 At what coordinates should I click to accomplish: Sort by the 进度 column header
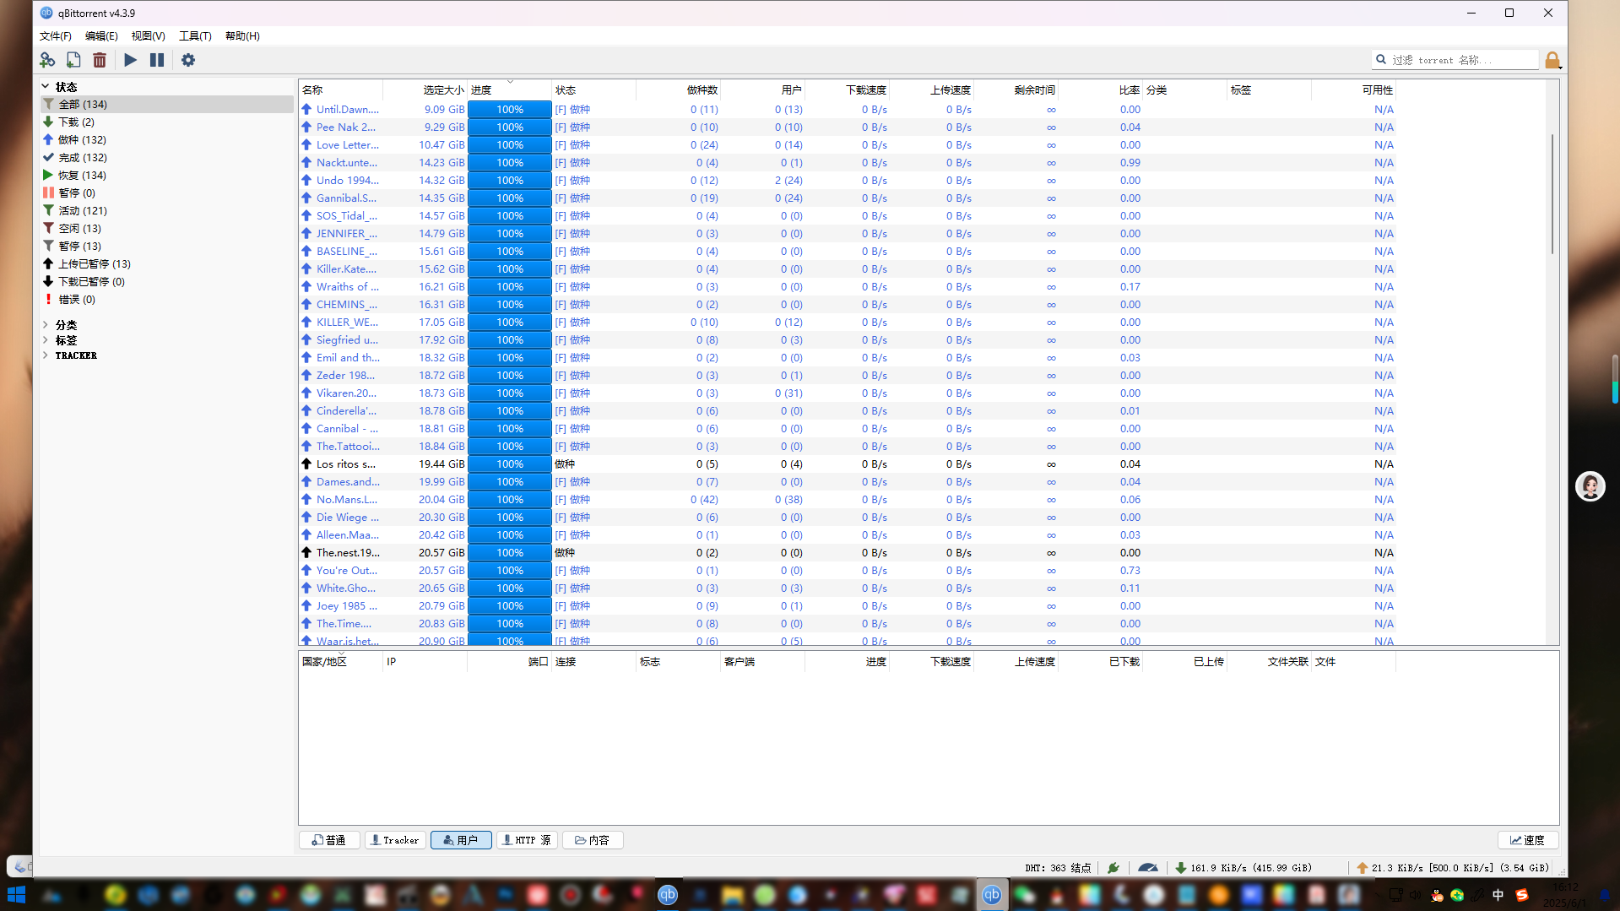point(509,89)
